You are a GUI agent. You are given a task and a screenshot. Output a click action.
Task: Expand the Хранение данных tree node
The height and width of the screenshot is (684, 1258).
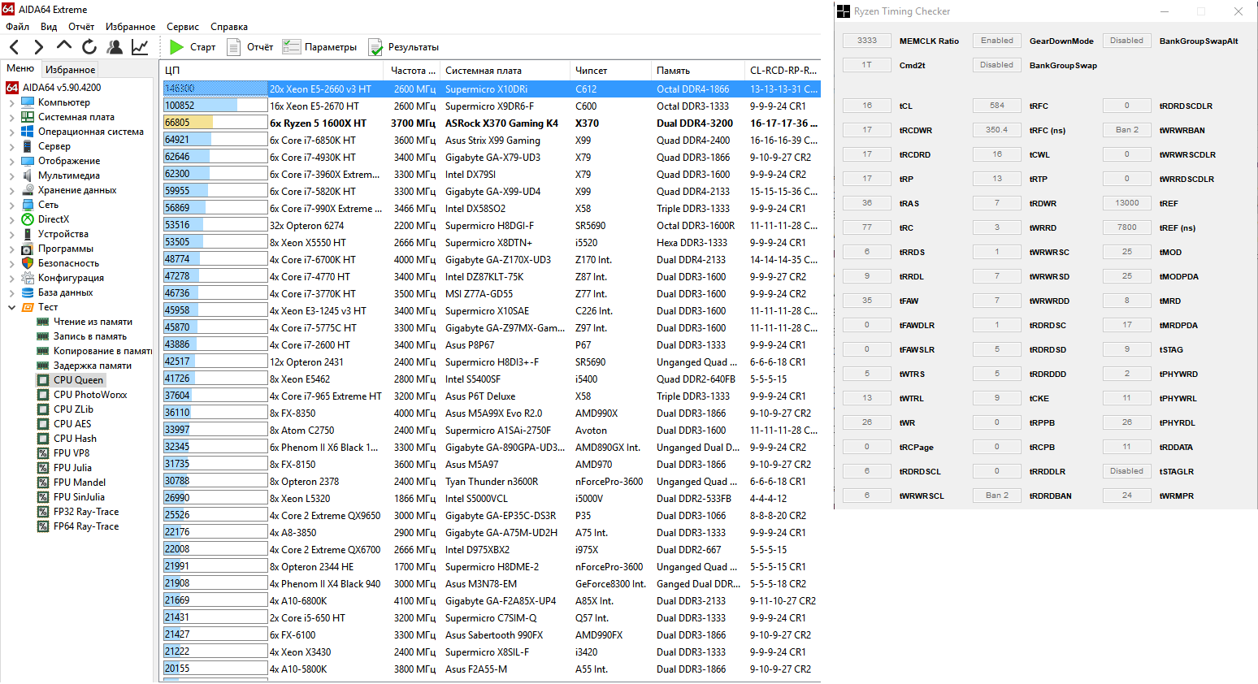tap(11, 191)
